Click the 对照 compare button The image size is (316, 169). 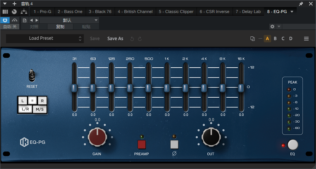point(34,27)
